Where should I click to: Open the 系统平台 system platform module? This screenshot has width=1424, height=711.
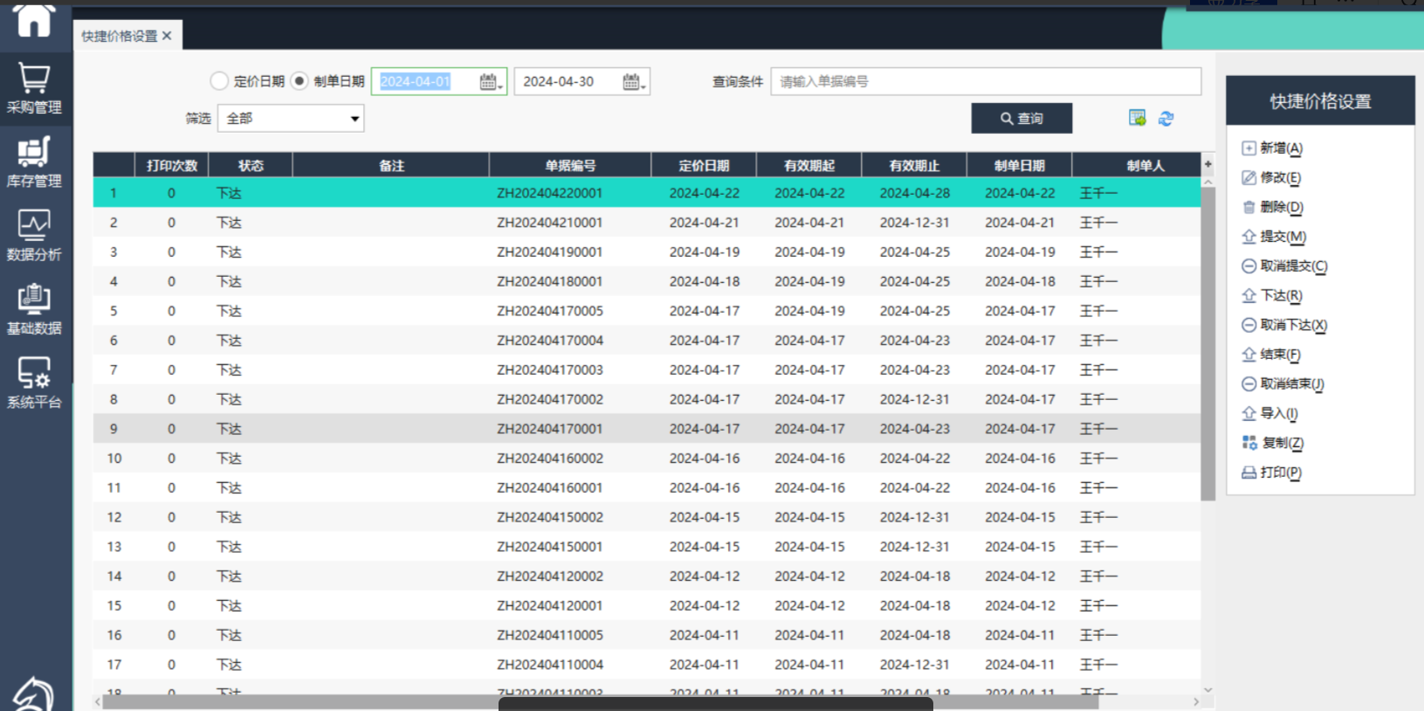tap(34, 383)
